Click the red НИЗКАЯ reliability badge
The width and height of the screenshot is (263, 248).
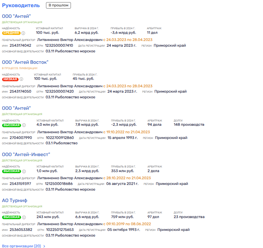click(x=10, y=79)
